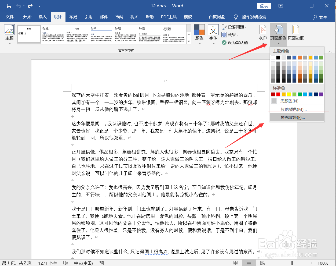Click the Save icon in the title bar
This screenshot has height=266, width=336.
coord(9,6)
